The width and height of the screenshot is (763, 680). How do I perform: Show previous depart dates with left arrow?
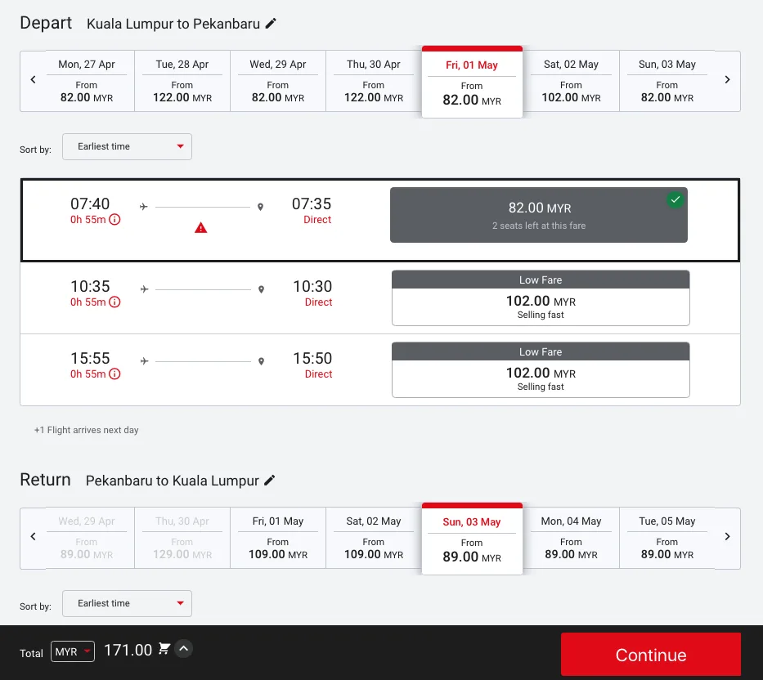34,80
